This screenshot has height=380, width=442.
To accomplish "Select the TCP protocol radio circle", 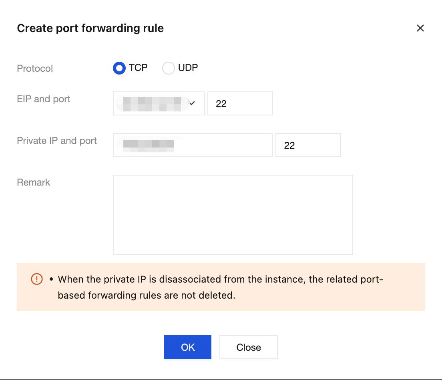I will [119, 68].
